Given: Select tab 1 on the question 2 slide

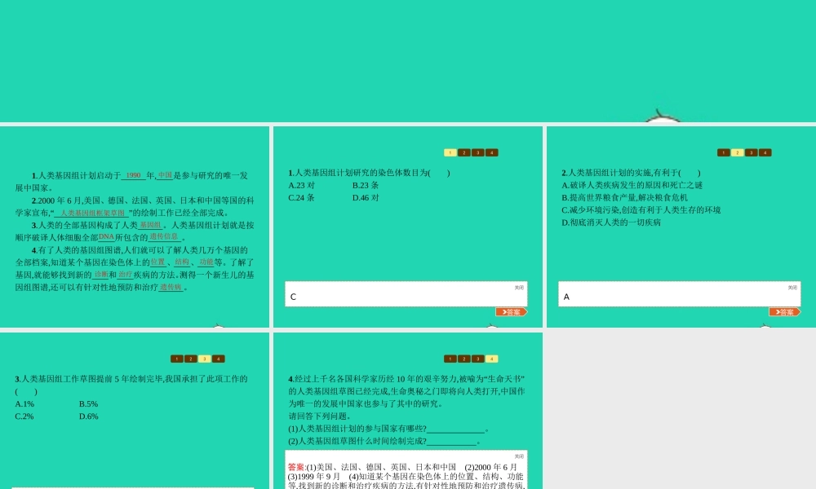Looking at the screenshot, I should (723, 152).
